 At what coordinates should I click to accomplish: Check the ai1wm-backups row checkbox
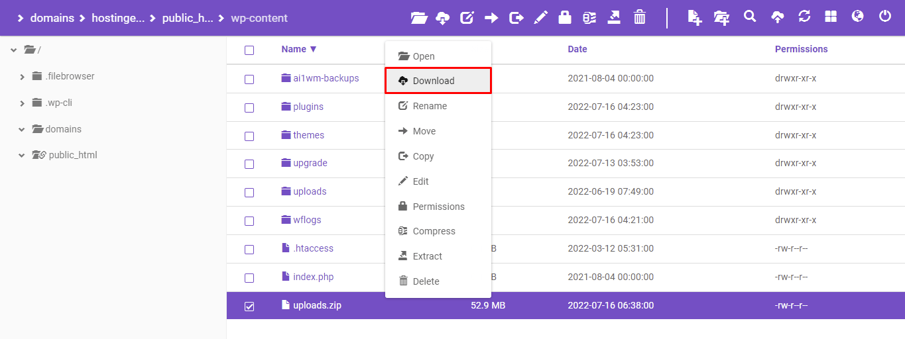coord(249,79)
